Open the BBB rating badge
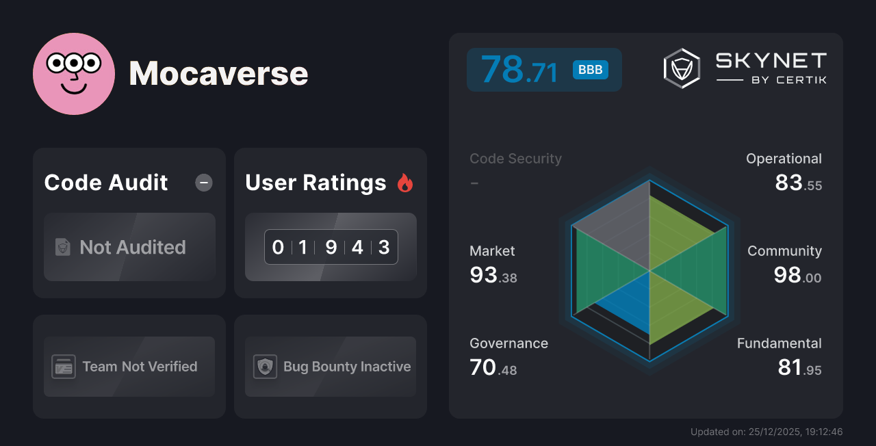Screen dimensions: 876x446 click(589, 69)
